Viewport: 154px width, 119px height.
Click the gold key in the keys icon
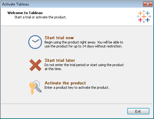pos(32,88)
